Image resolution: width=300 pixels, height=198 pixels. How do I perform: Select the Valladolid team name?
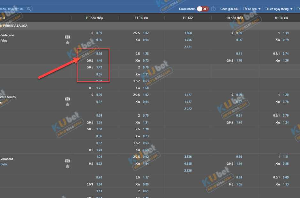coord(7,159)
